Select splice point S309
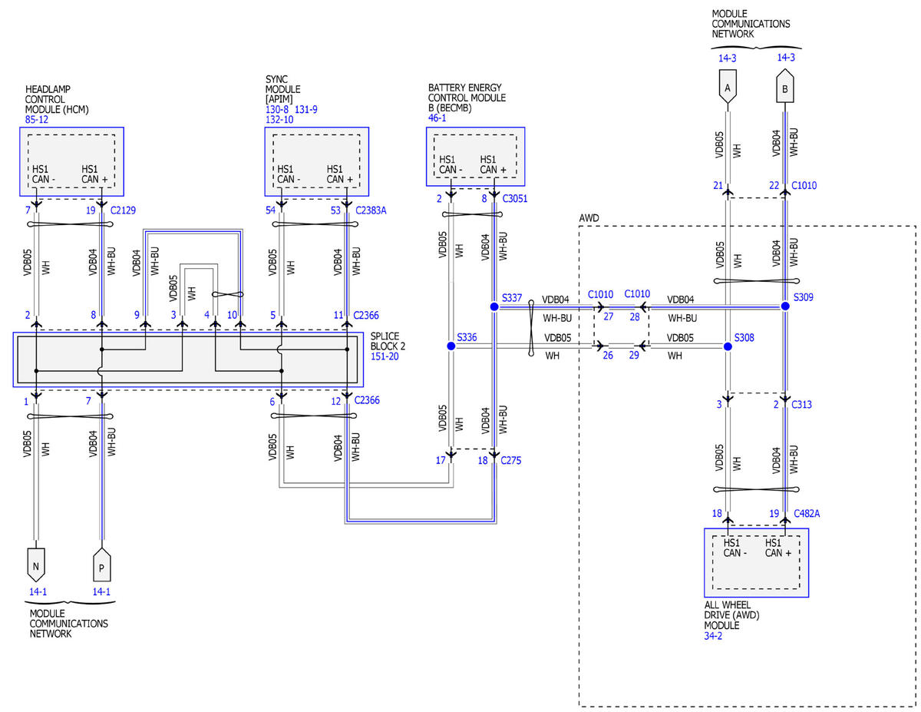 [x=785, y=306]
